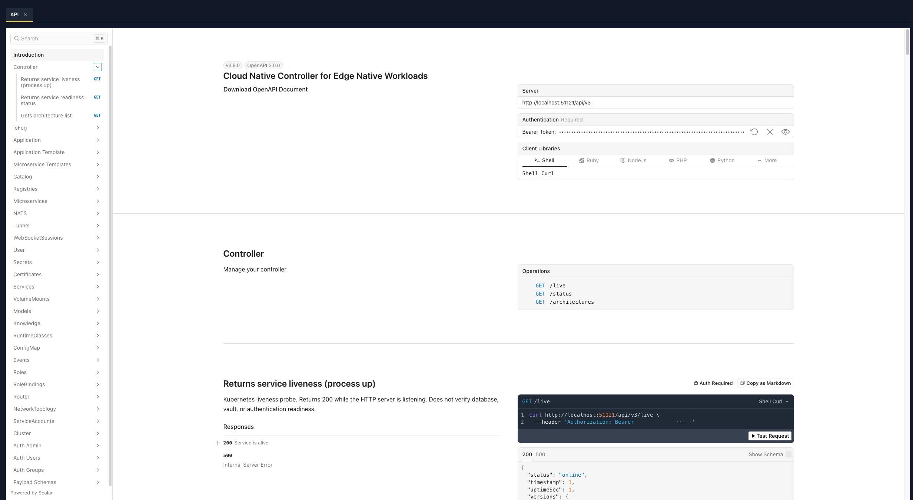Switch to the 500 response example tab
This screenshot has height=500, width=913.
coord(540,454)
